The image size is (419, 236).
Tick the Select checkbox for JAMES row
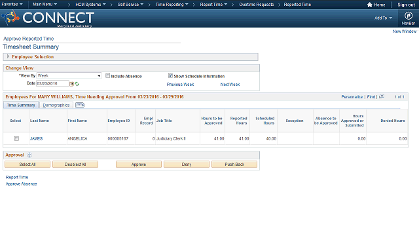[x=16, y=138]
